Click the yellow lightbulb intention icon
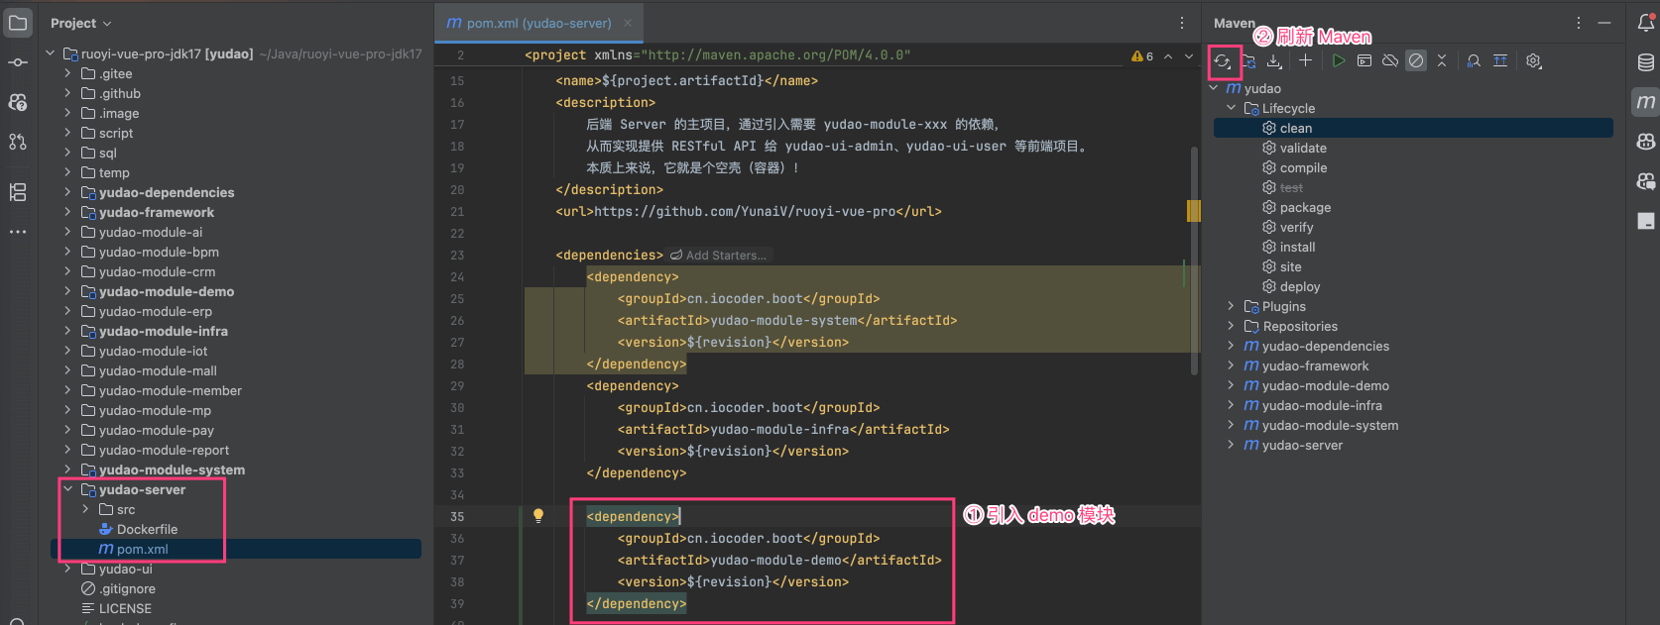This screenshot has width=1660, height=625. coord(538,515)
